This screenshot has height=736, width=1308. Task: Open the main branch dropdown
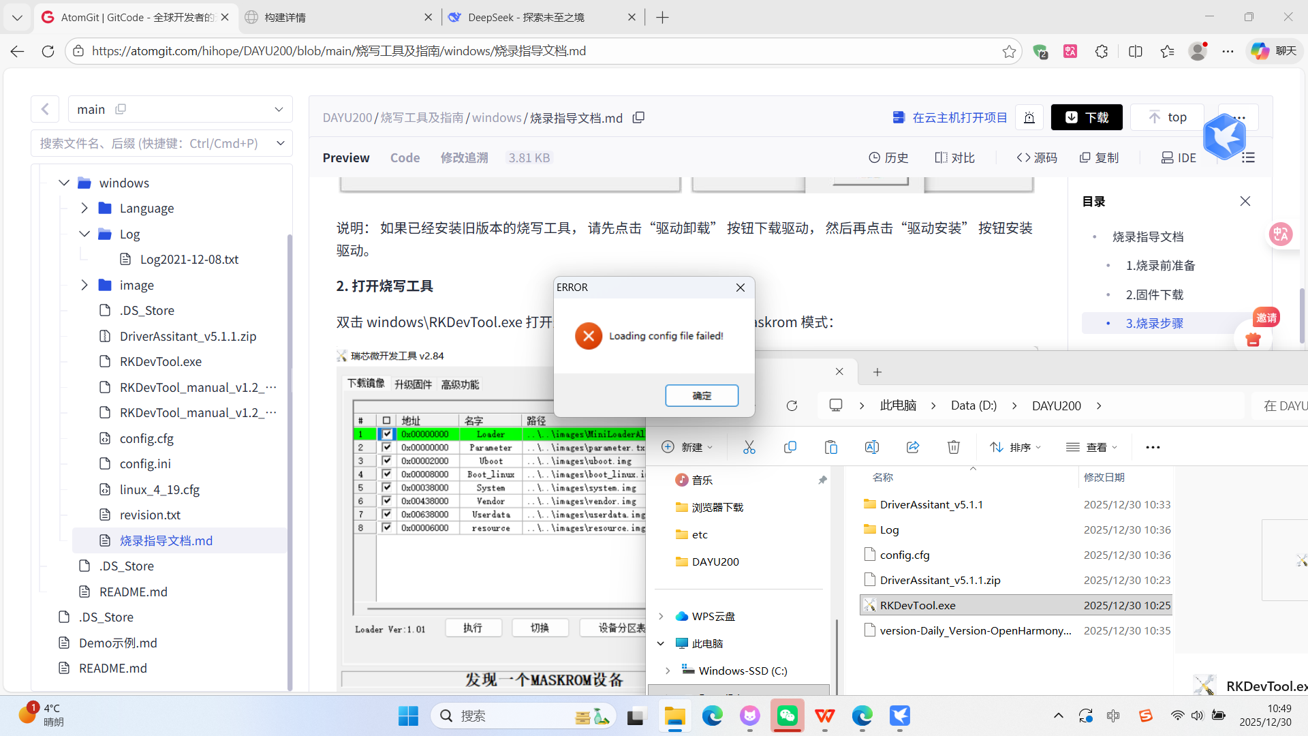[278, 109]
